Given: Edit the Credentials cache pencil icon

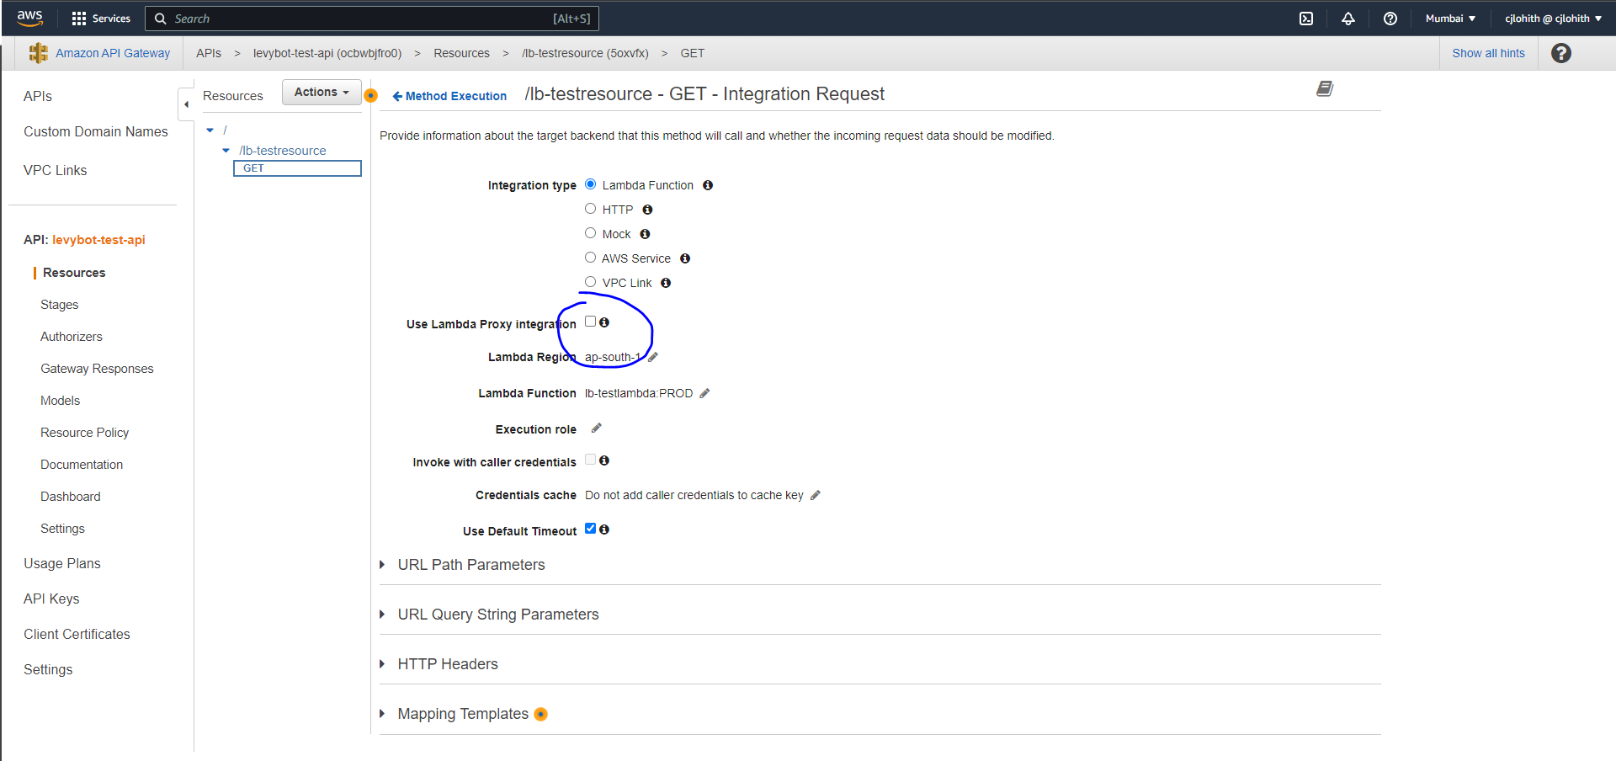Looking at the screenshot, I should 815,495.
